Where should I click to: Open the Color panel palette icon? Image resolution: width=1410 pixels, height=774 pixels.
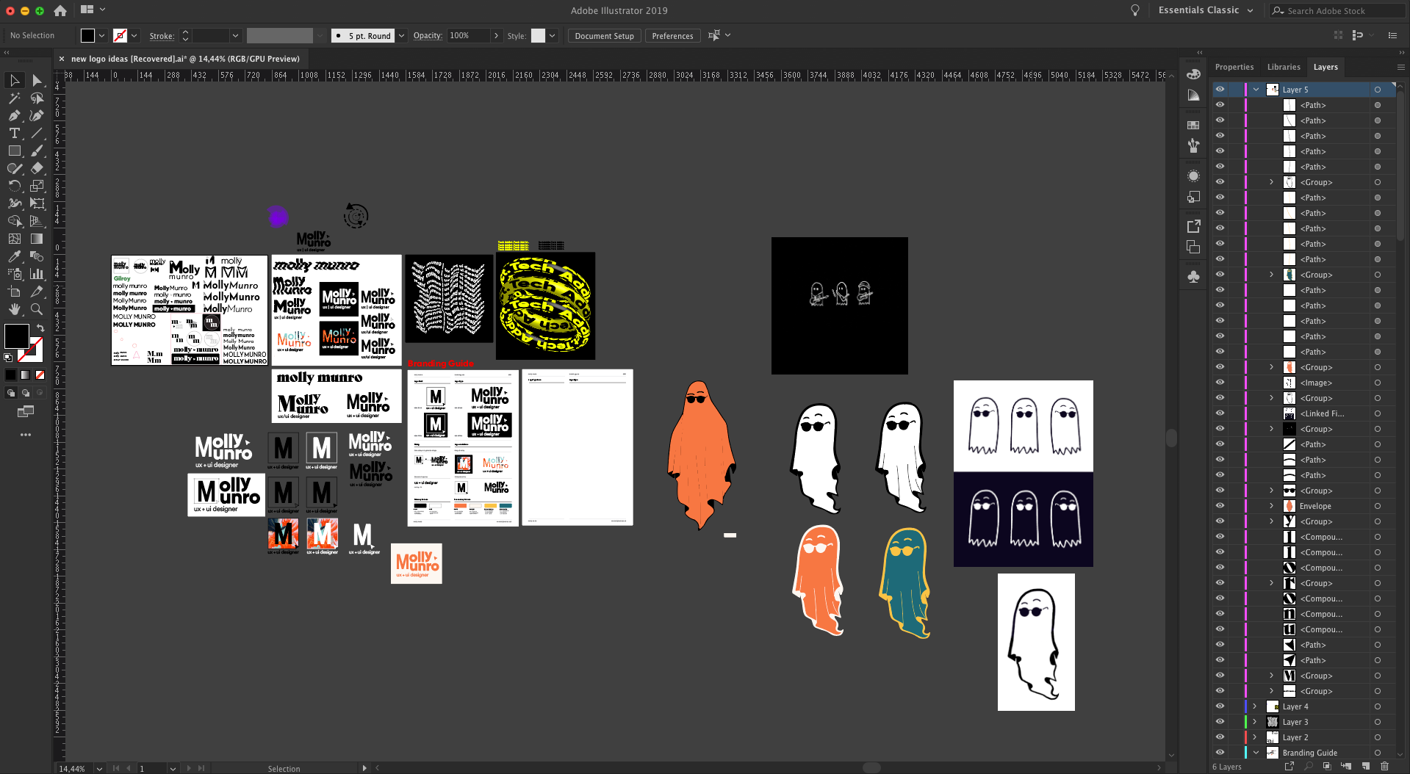(1193, 74)
